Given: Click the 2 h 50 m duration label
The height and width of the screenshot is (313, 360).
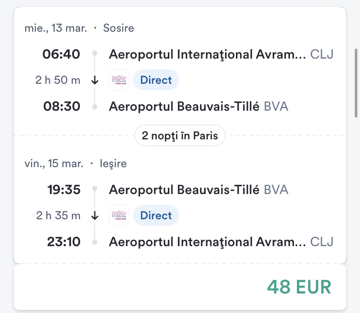Looking at the screenshot, I should point(58,80).
